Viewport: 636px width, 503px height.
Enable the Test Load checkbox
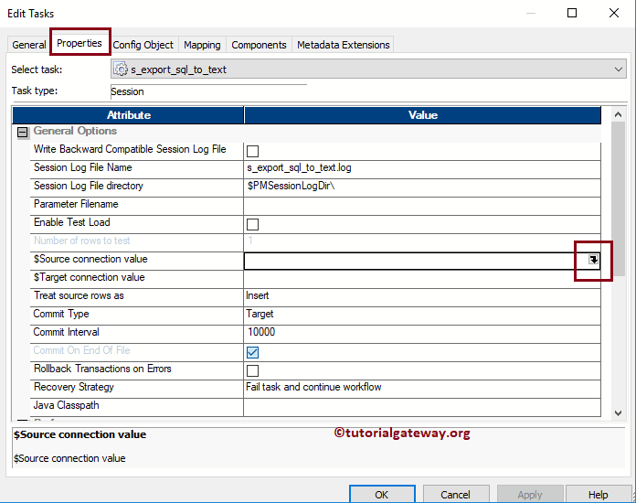click(252, 224)
